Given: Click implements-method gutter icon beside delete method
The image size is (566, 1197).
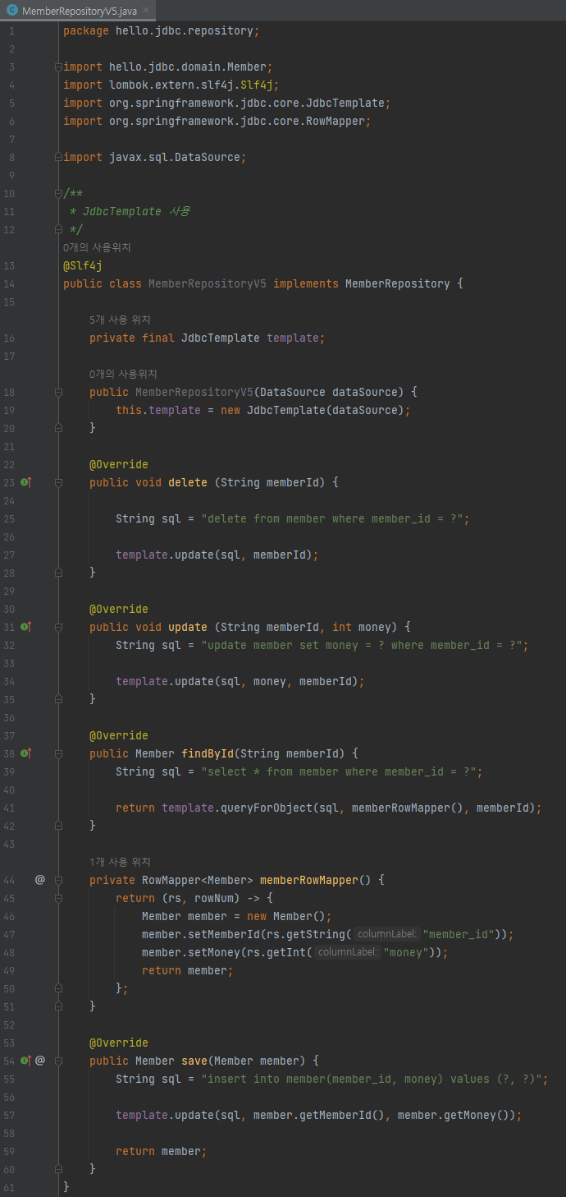Looking at the screenshot, I should point(25,482).
